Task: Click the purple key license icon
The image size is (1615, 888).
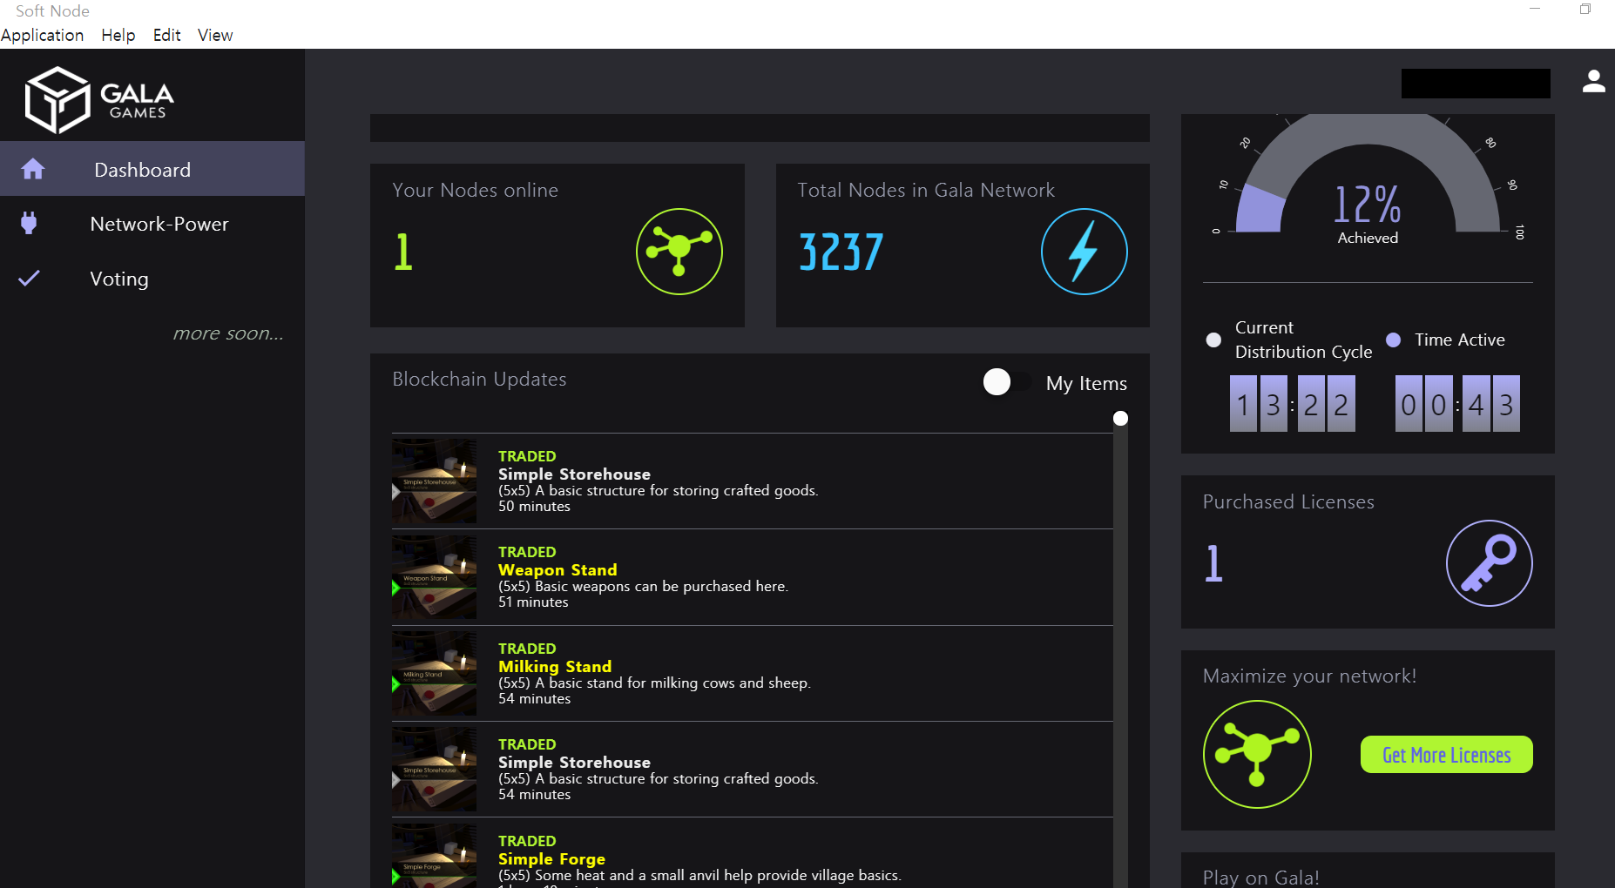Action: coord(1490,563)
